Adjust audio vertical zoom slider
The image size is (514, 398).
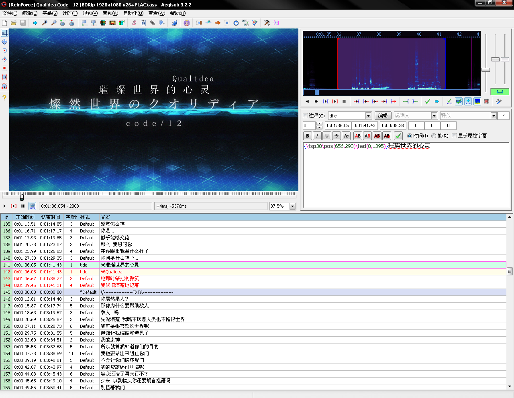(x=496, y=59)
